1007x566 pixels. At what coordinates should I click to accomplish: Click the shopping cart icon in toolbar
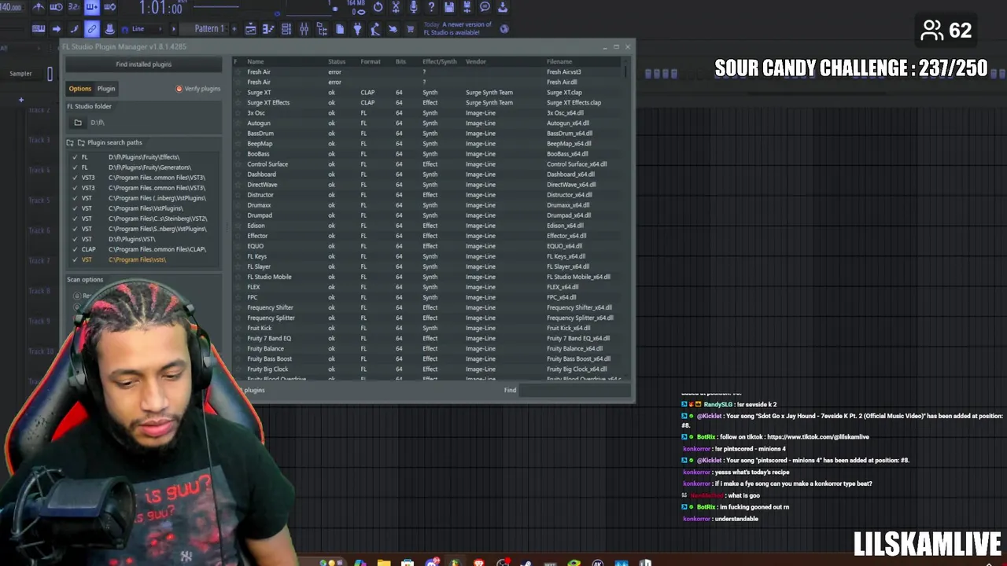tap(411, 29)
